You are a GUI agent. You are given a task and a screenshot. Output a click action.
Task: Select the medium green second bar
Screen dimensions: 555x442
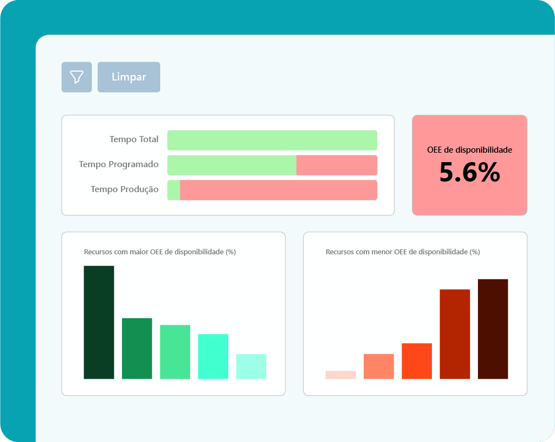click(137, 348)
